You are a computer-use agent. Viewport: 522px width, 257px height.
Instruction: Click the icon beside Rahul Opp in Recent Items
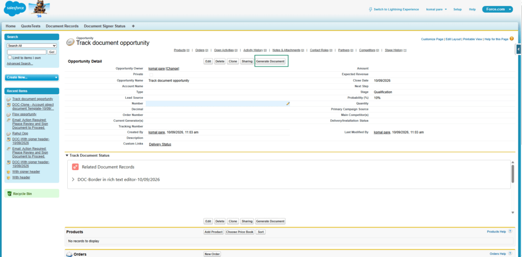coord(9,133)
